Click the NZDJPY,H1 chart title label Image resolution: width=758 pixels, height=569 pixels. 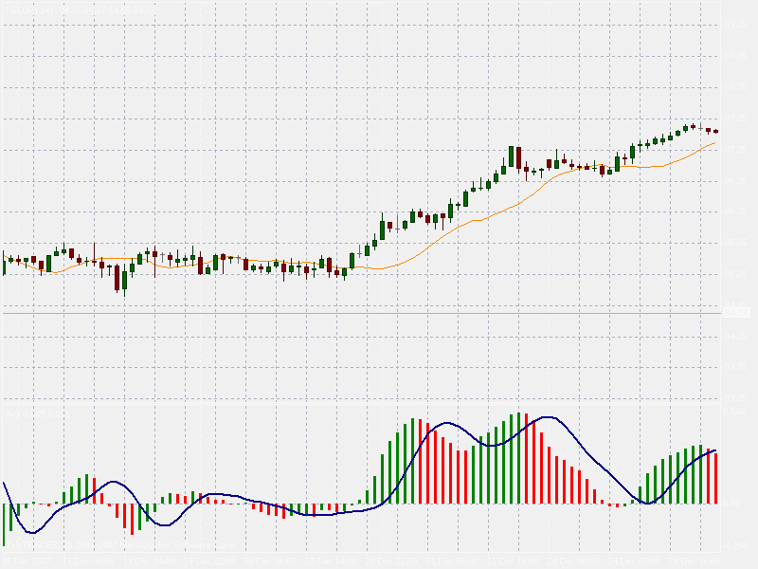pos(30,10)
